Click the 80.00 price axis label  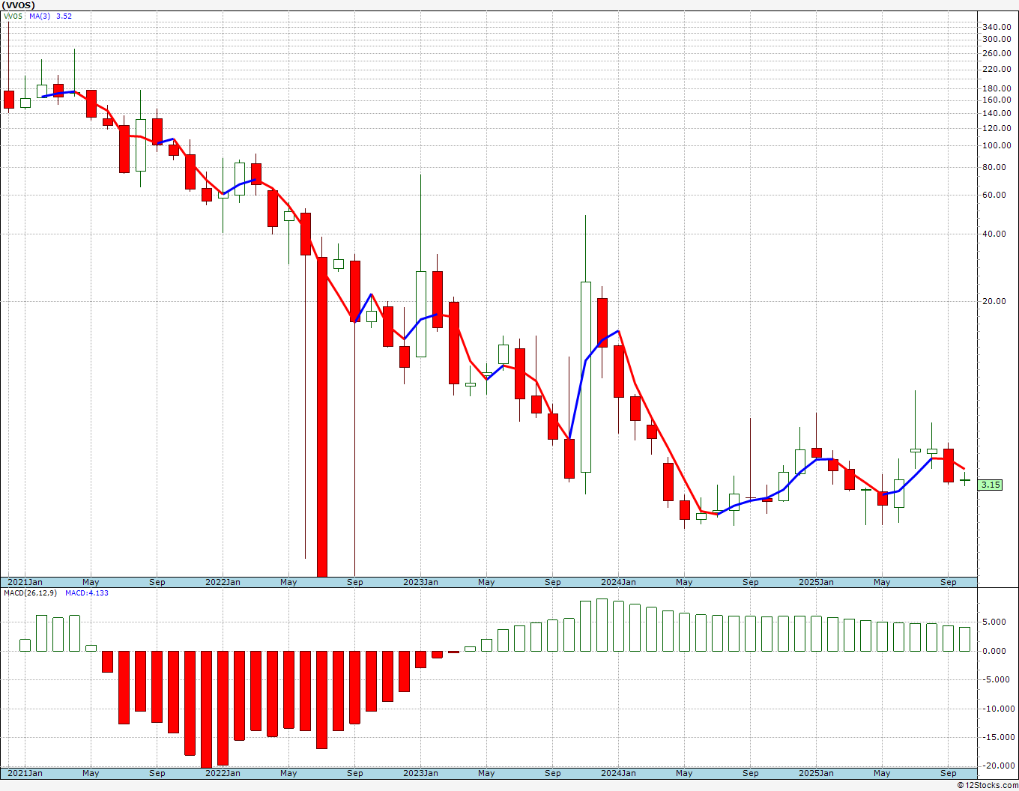pos(995,167)
